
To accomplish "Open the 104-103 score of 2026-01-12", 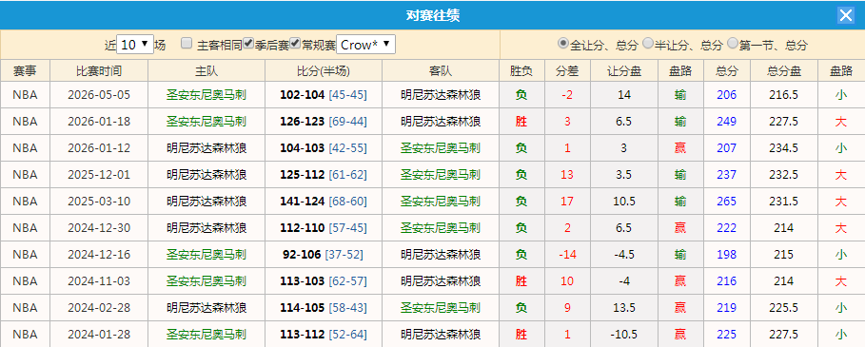I will (x=303, y=147).
